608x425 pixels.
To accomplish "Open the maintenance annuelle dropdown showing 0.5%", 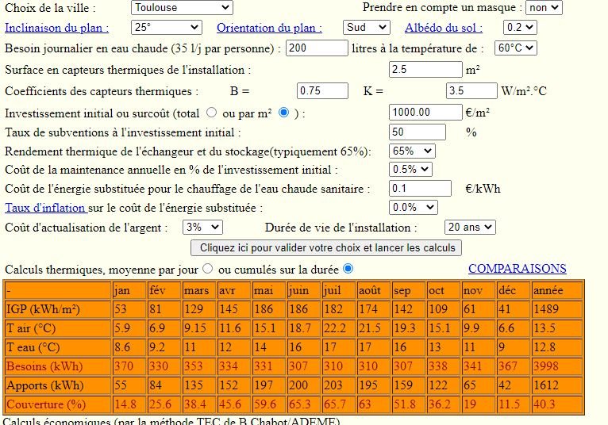I will pos(410,170).
